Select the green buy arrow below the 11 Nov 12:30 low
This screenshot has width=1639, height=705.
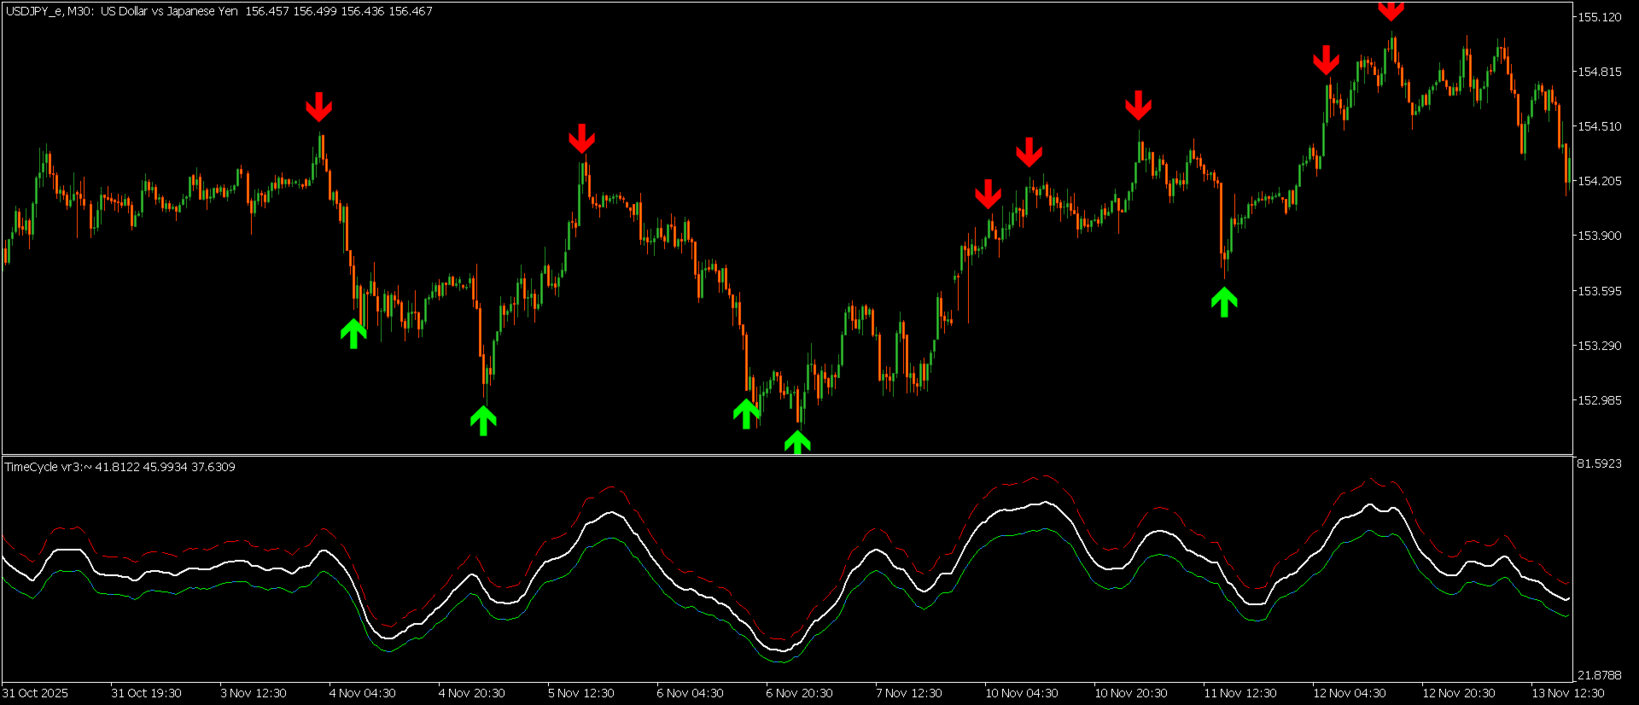[1224, 302]
